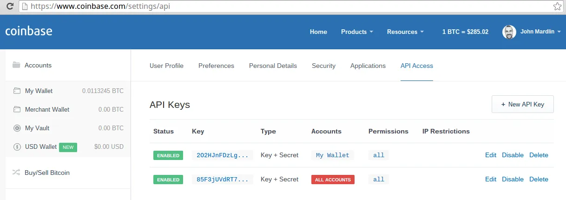The height and width of the screenshot is (200, 566).
Task: Disable the 85F3jUVdRT7 API key
Action: 513,179
